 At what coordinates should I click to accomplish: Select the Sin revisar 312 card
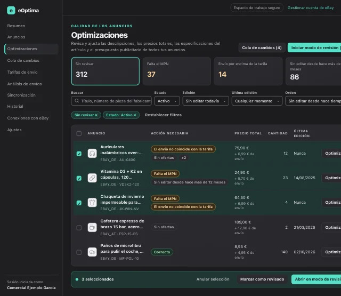[105, 71]
